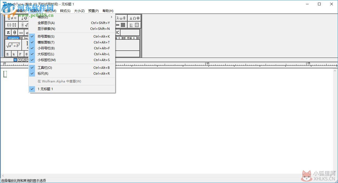Select window 1 无标题 1
Screen dimensions: 338x183
[x=72, y=89]
